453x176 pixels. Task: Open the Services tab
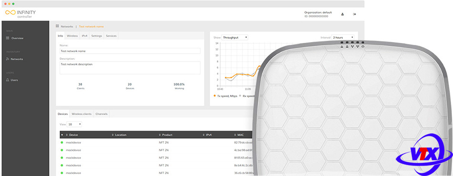111,36
